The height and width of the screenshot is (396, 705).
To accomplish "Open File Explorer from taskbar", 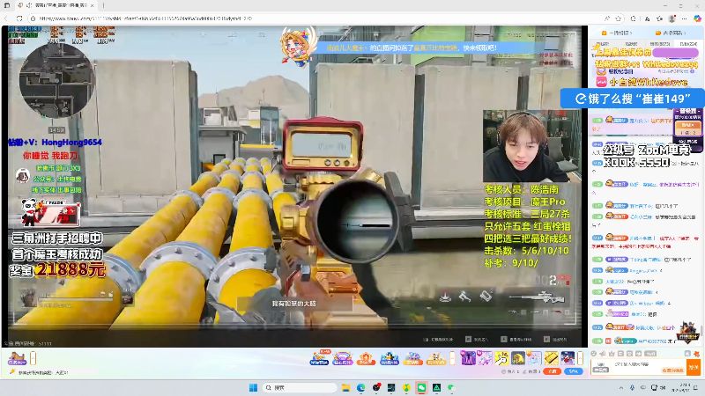I will [345, 387].
